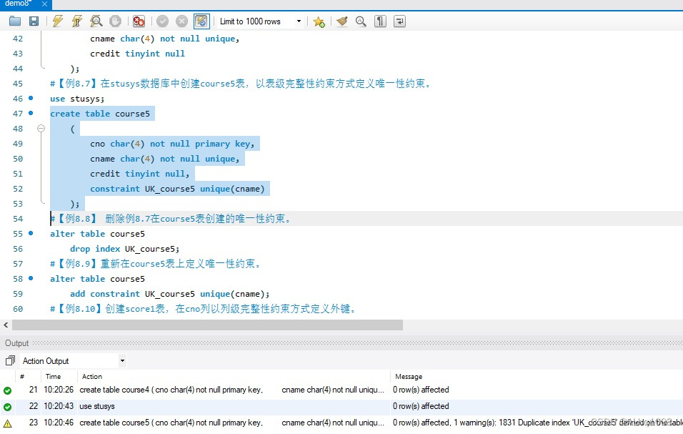Image resolution: width=683 pixels, height=434 pixels.
Task: Save the script with floppy disk icon
Action: pyautogui.click(x=34, y=21)
